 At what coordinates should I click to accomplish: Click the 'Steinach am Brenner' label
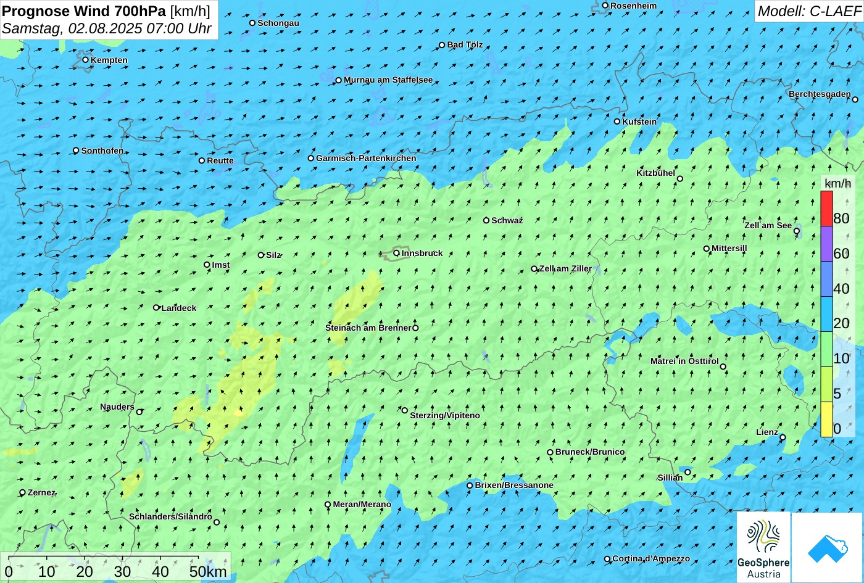(x=368, y=328)
